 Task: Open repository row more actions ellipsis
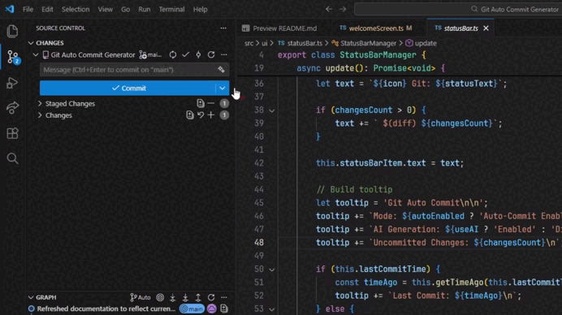[224, 55]
